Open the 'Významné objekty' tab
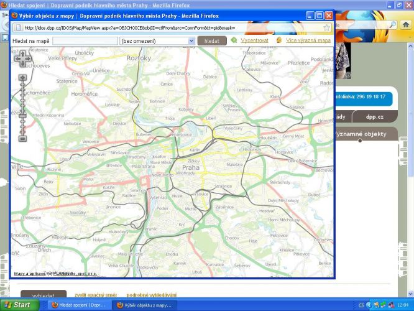 coord(361,134)
